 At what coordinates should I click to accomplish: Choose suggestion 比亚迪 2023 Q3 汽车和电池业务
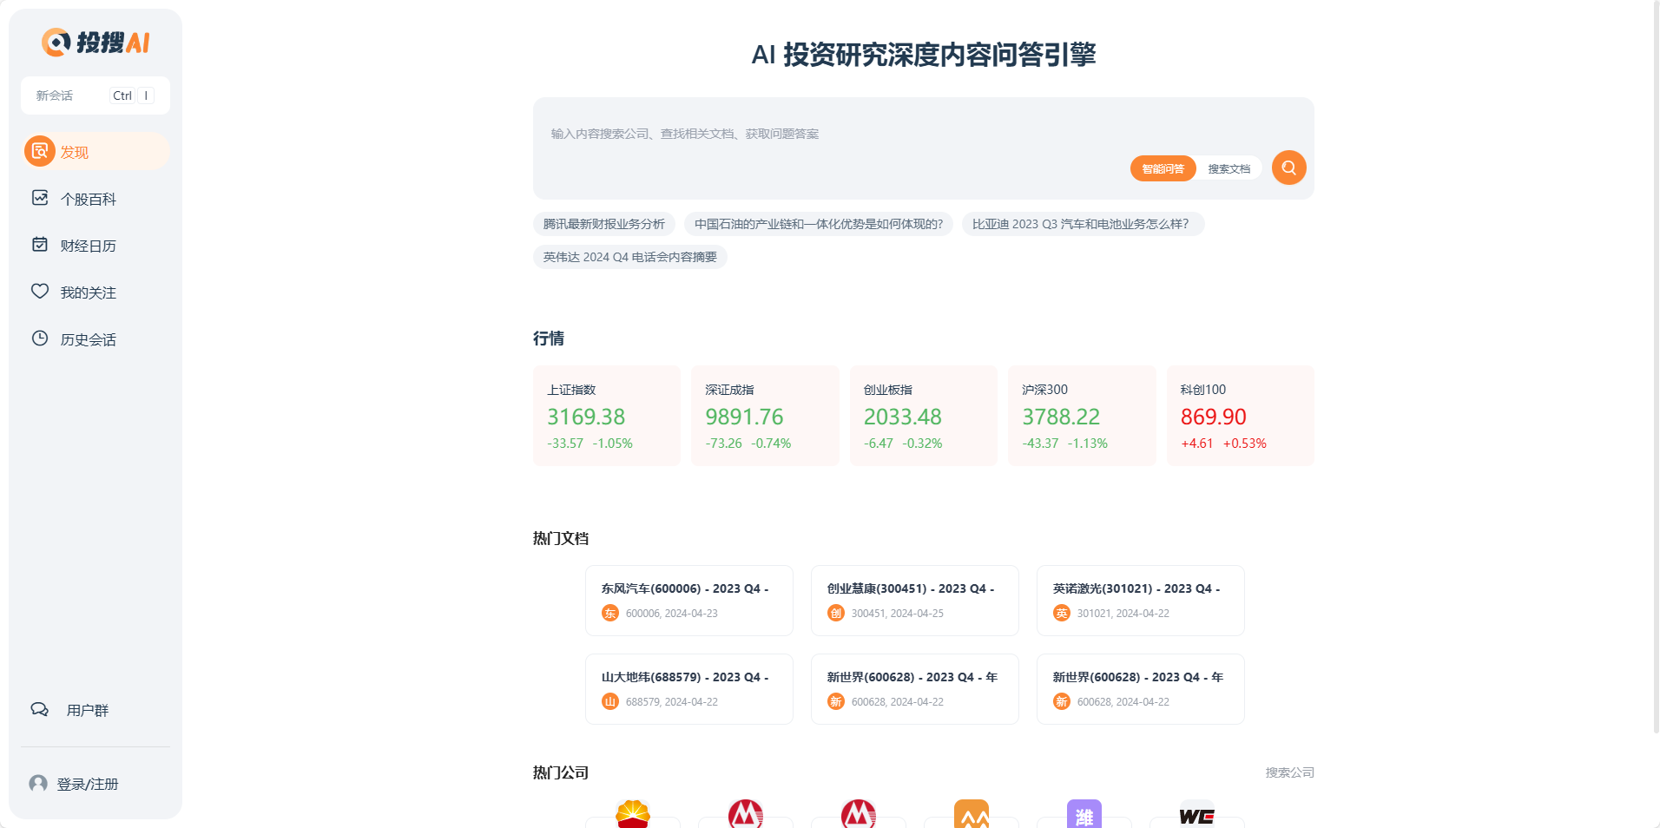tap(1083, 224)
